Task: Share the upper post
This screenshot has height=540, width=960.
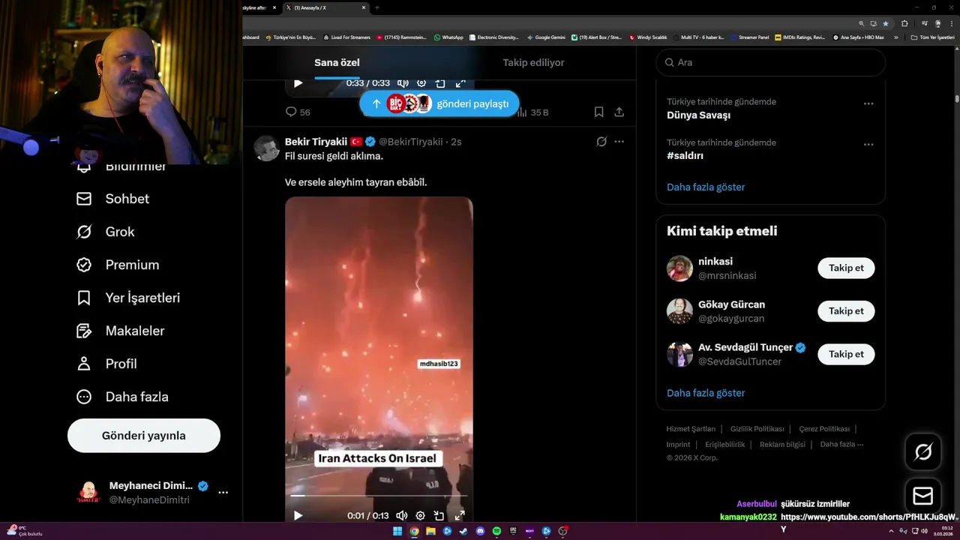Action: pos(619,112)
